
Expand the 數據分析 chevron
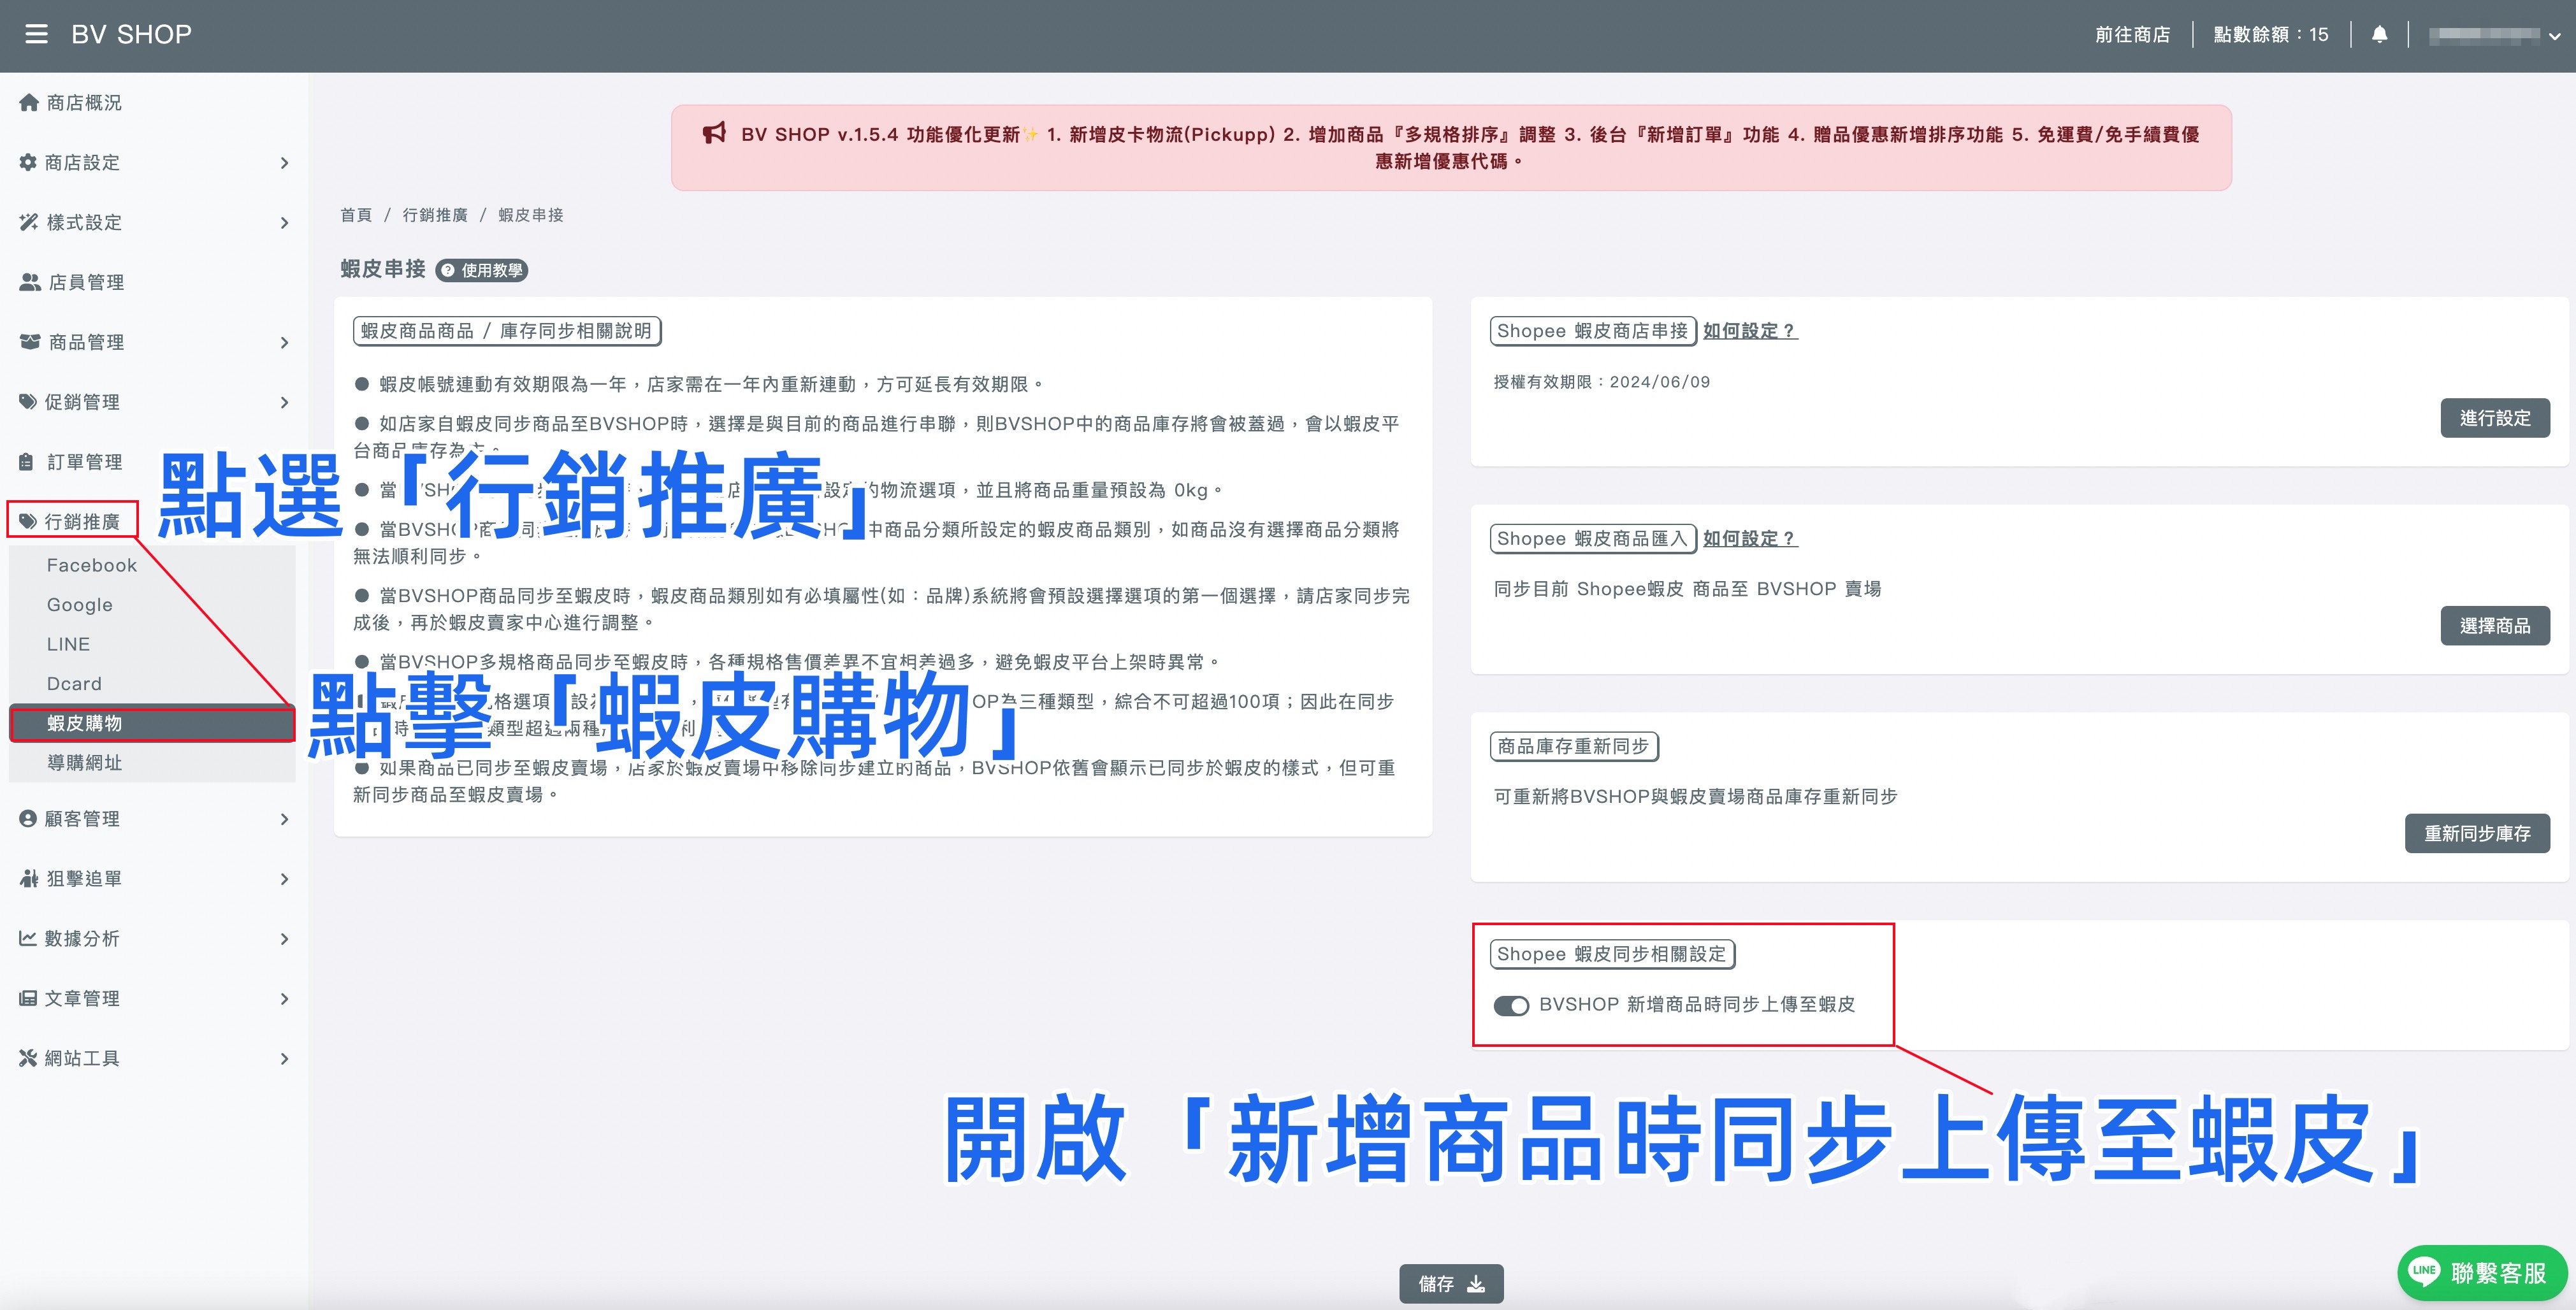[x=285, y=939]
